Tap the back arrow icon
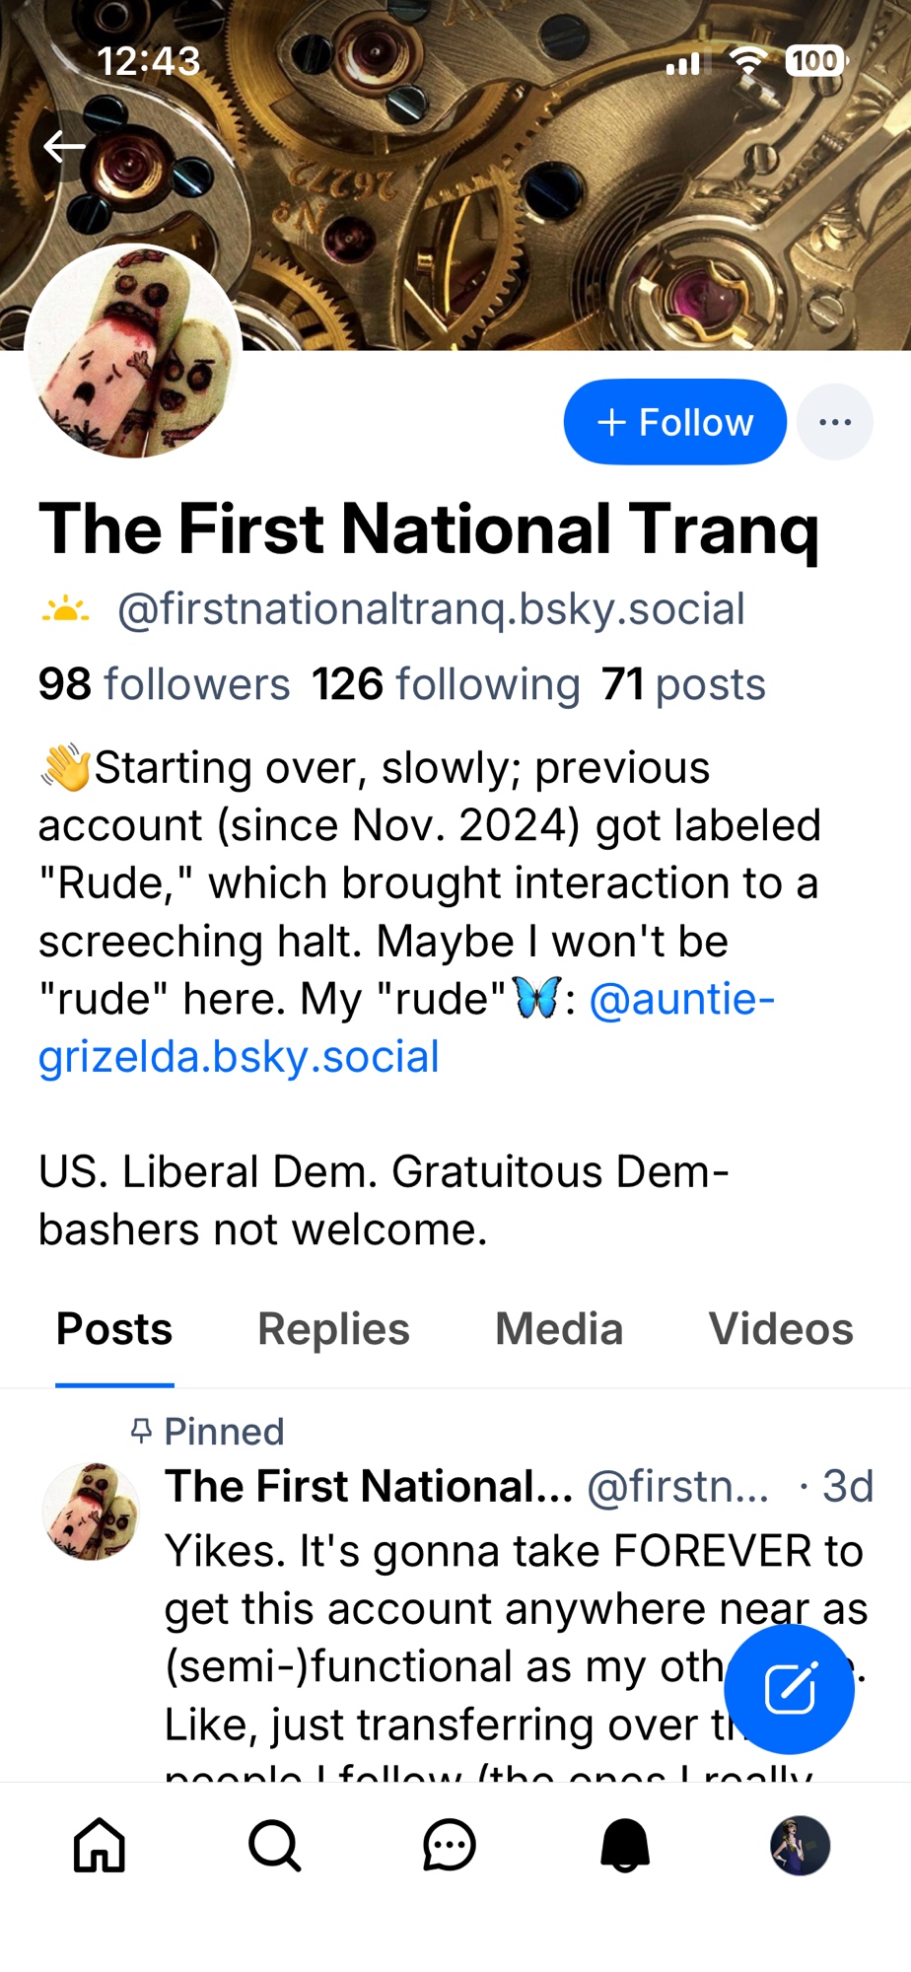This screenshot has height=1972, width=911. [x=65, y=147]
